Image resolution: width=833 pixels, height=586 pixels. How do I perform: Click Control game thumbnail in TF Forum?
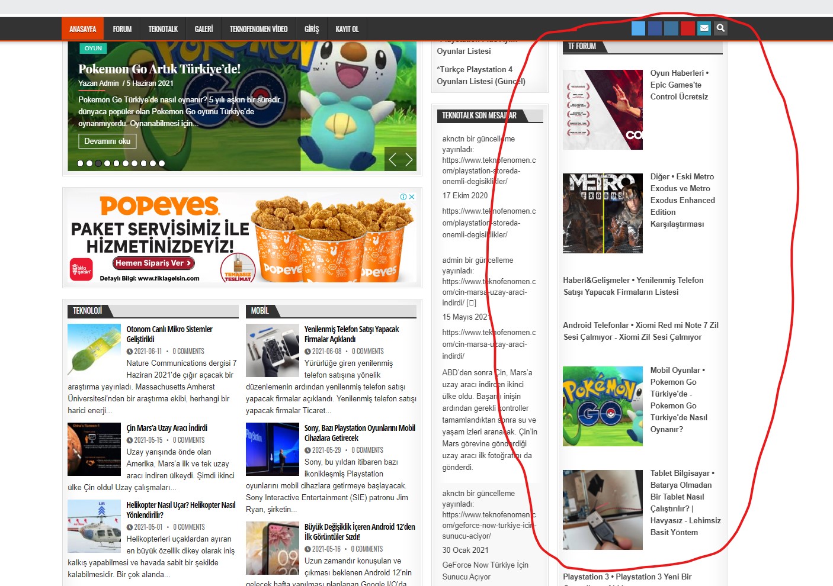click(x=603, y=110)
